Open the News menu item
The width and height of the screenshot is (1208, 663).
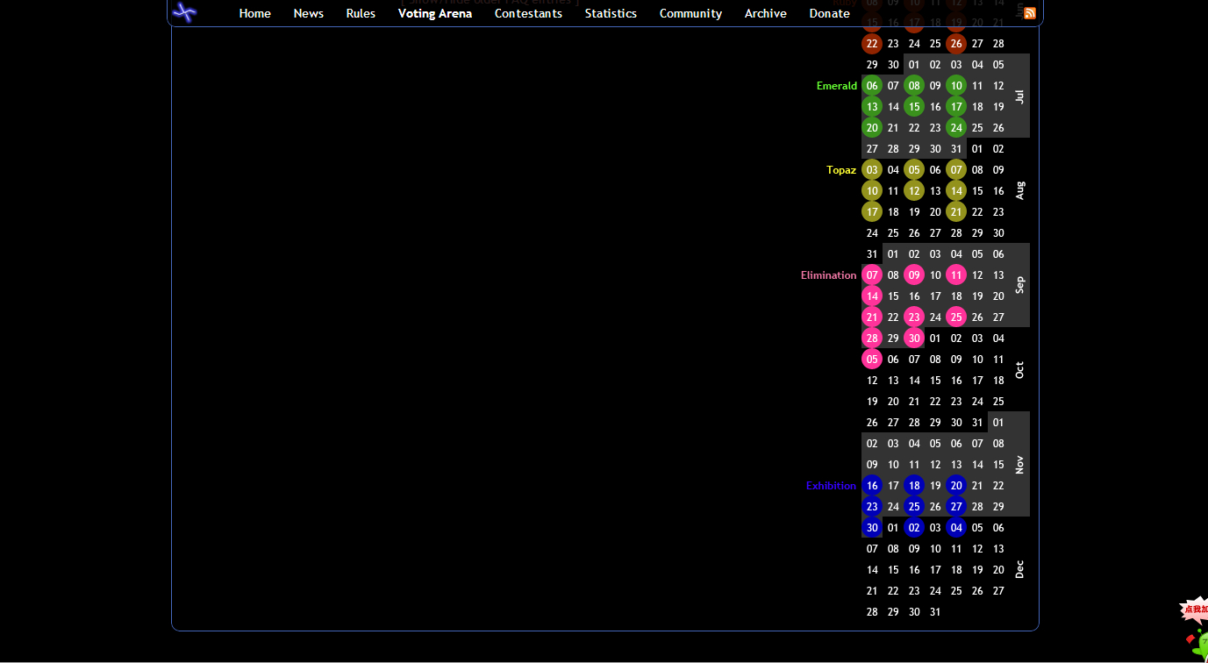coord(308,13)
